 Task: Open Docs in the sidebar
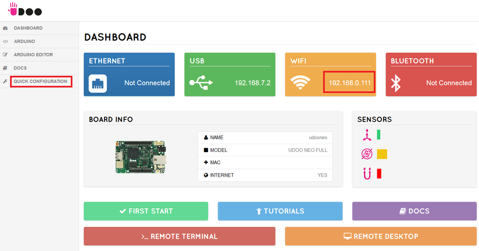(x=20, y=68)
